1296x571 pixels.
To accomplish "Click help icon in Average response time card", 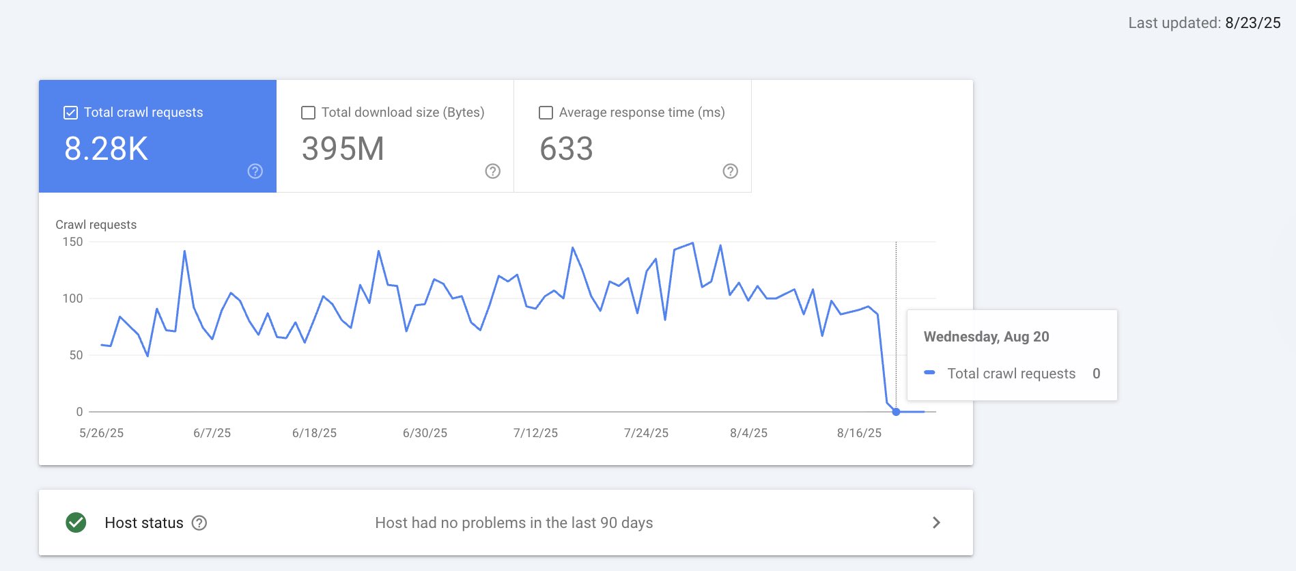I will (730, 171).
